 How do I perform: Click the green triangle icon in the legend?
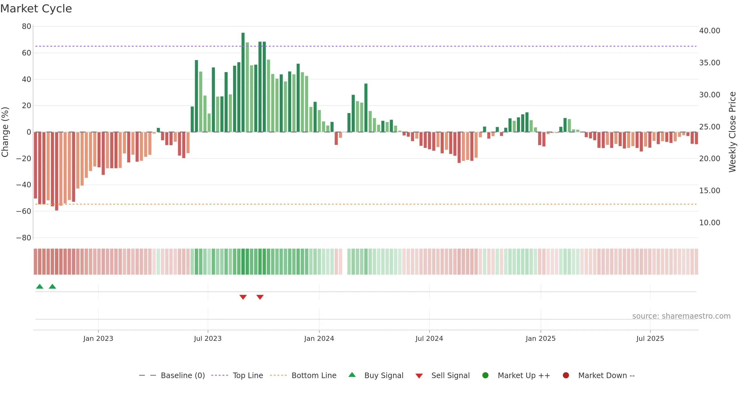coord(352,375)
